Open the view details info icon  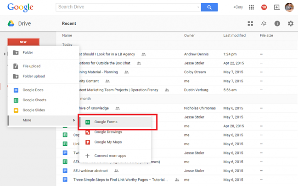point(277,23)
